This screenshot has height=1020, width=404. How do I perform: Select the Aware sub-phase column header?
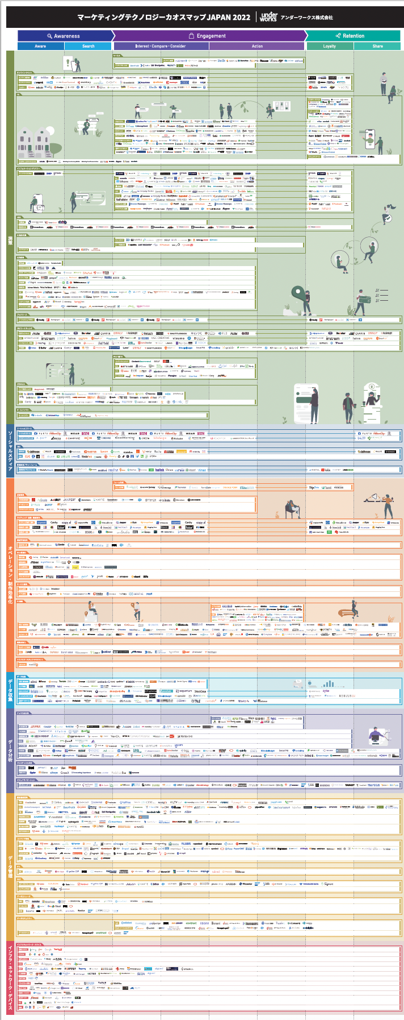pyautogui.click(x=41, y=46)
